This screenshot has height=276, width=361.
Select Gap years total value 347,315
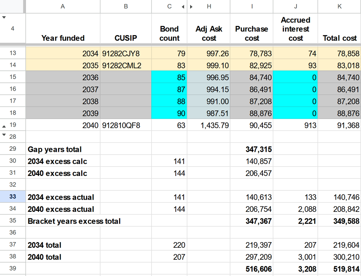(252, 149)
